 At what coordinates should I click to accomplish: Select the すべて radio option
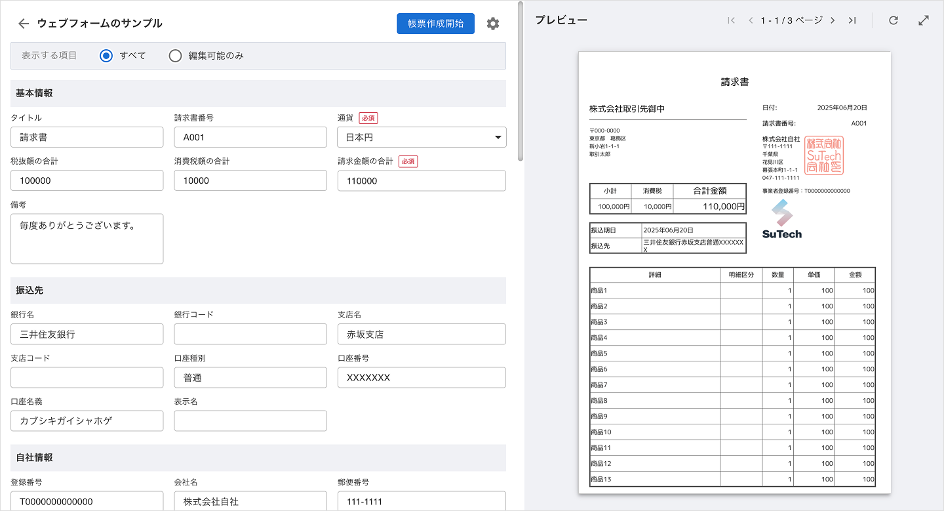107,56
